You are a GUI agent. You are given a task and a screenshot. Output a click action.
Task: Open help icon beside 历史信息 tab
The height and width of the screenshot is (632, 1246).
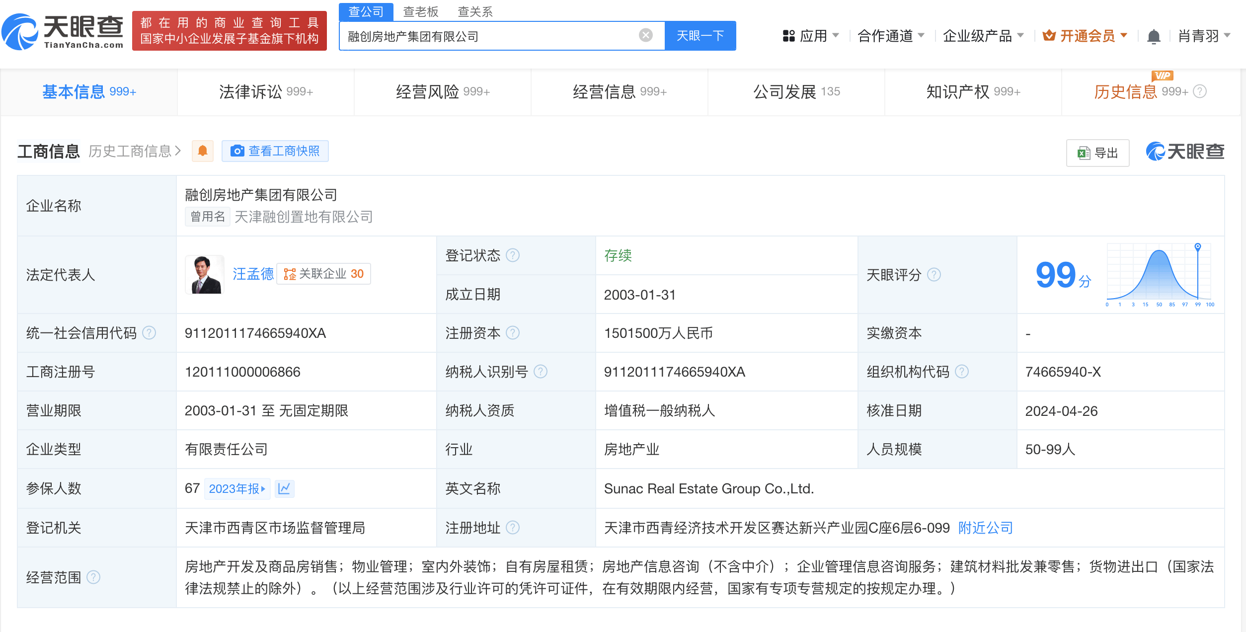1200,91
